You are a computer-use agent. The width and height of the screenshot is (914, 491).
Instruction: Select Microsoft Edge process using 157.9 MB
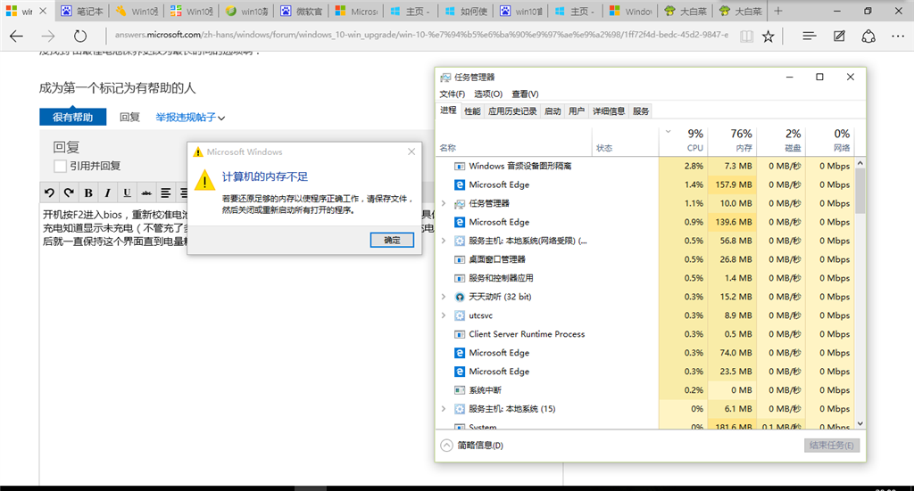tap(645, 184)
